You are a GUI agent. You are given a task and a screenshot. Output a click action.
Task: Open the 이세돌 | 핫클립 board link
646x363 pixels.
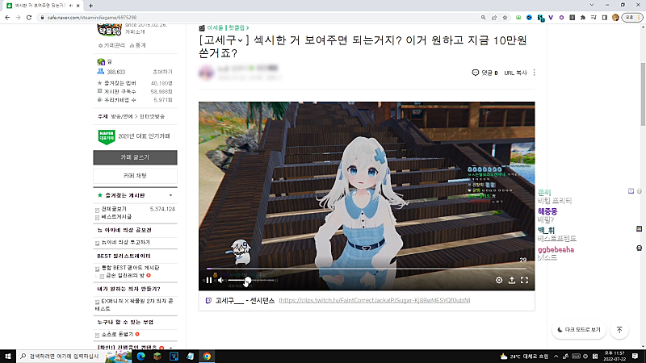point(228,28)
